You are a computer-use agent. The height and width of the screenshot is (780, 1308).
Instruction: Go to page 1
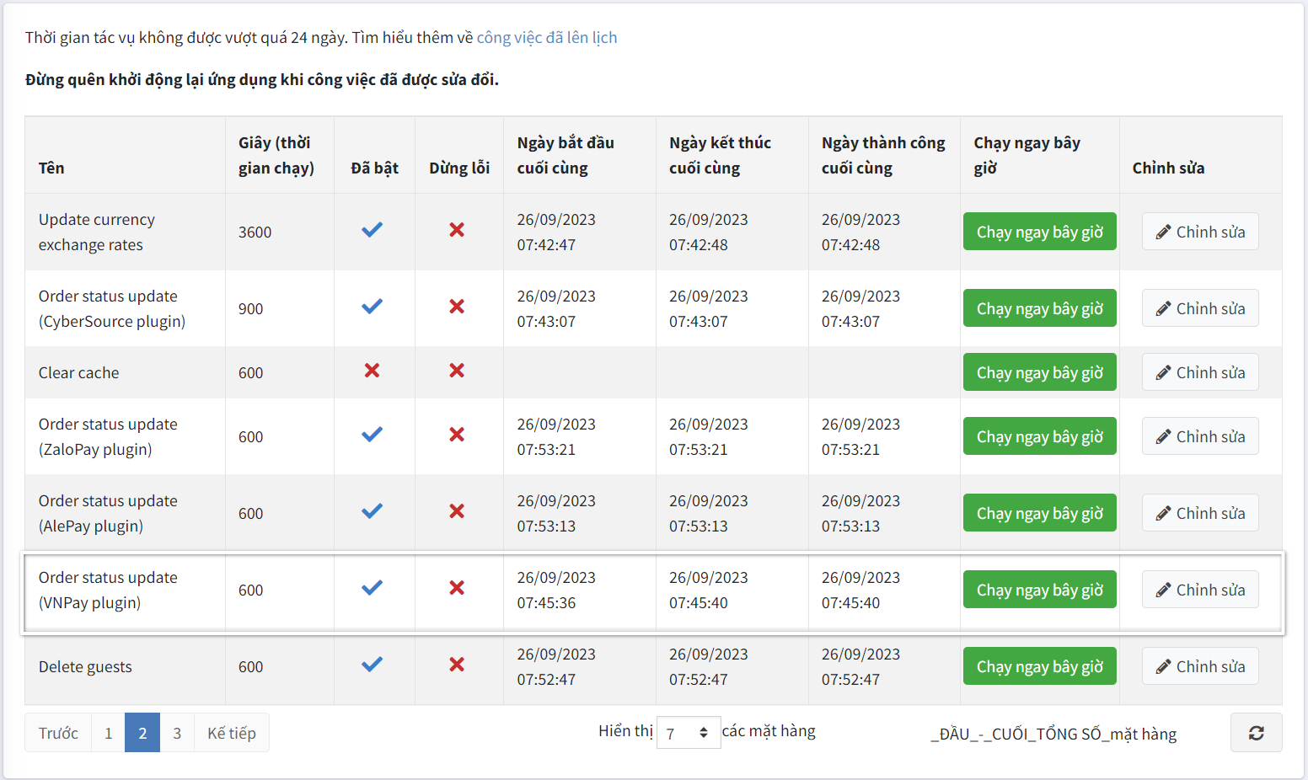[108, 733]
